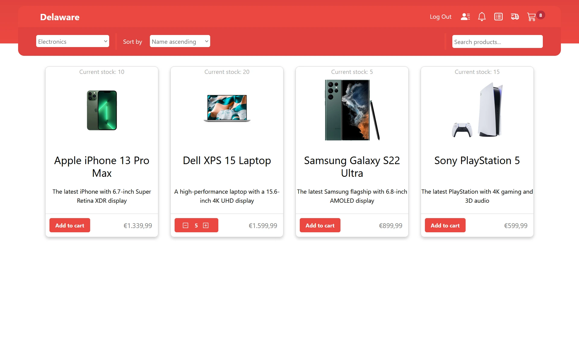Click 'Current stock: 10' label

pyautogui.click(x=102, y=72)
